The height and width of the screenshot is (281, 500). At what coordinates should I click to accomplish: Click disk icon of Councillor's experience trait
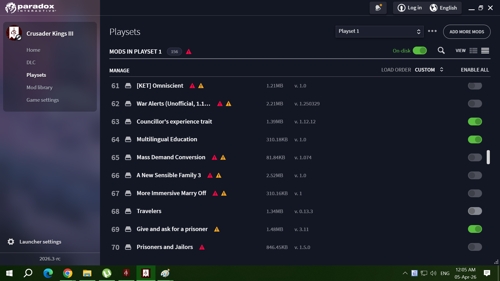[x=128, y=122]
